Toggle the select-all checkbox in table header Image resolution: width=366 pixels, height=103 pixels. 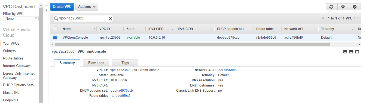click(x=55, y=29)
